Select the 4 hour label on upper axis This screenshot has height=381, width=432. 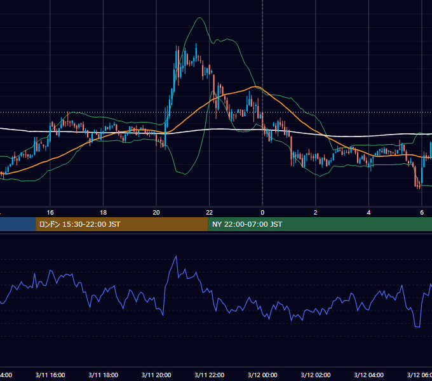[368, 213]
